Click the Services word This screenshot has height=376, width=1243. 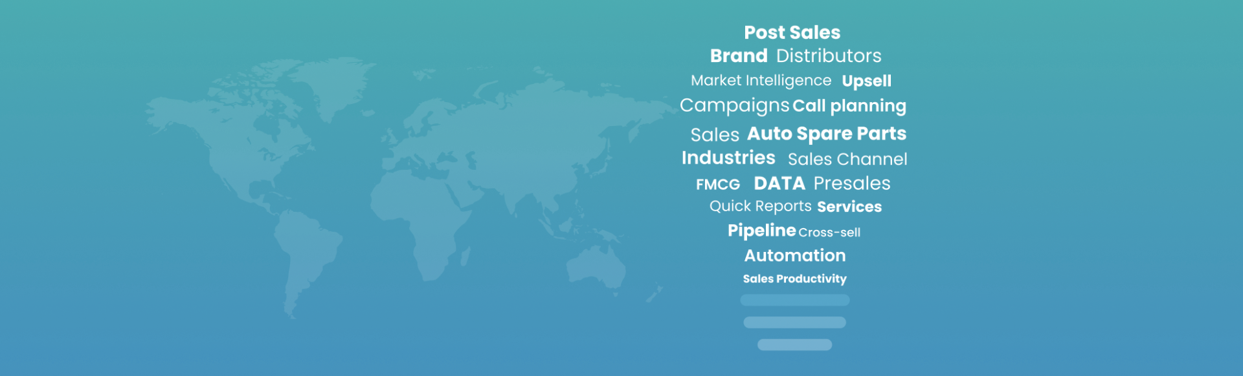(x=849, y=207)
